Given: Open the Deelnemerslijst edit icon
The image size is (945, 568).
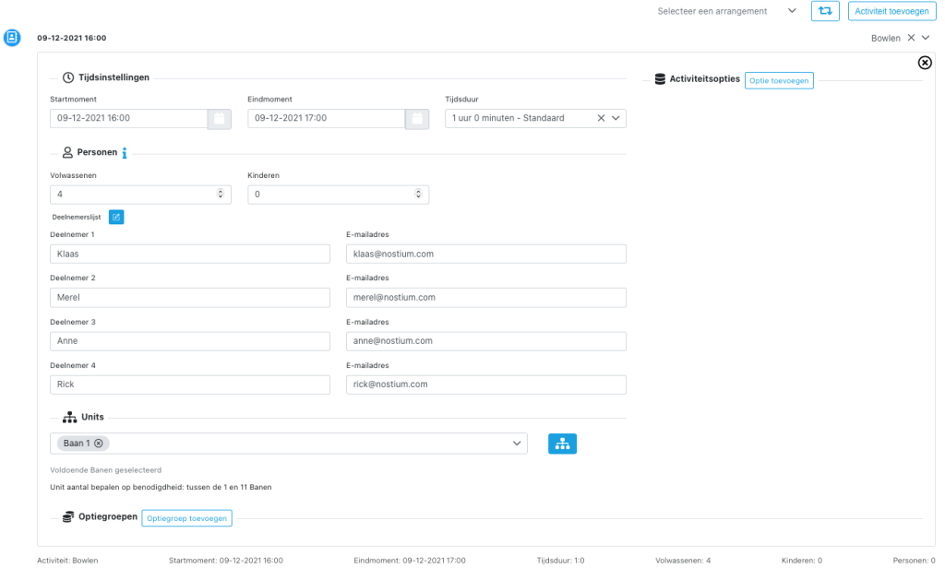Looking at the screenshot, I should point(116,217).
